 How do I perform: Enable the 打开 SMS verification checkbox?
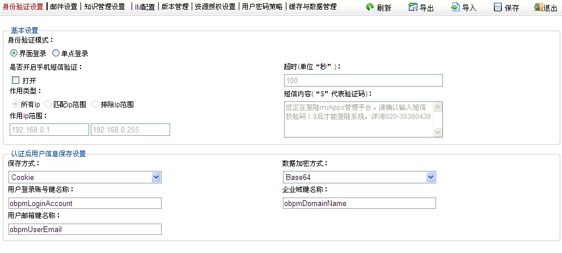(15, 80)
